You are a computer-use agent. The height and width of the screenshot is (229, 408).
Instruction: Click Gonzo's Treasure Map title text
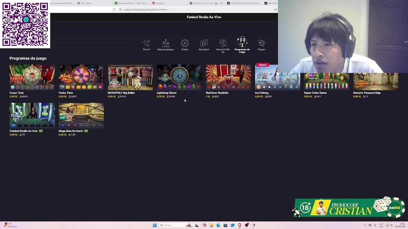[x=367, y=93]
